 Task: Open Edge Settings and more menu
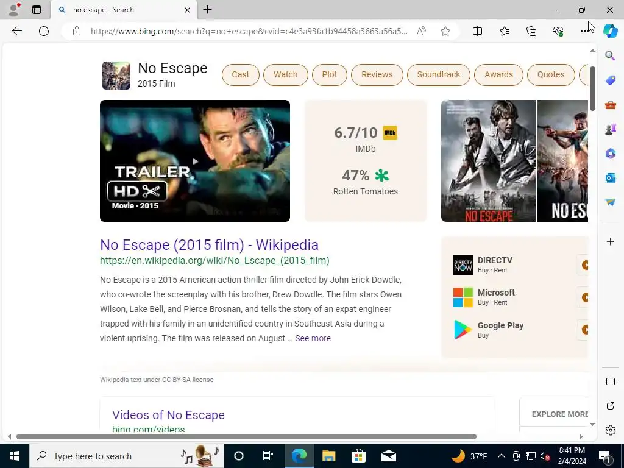583,31
